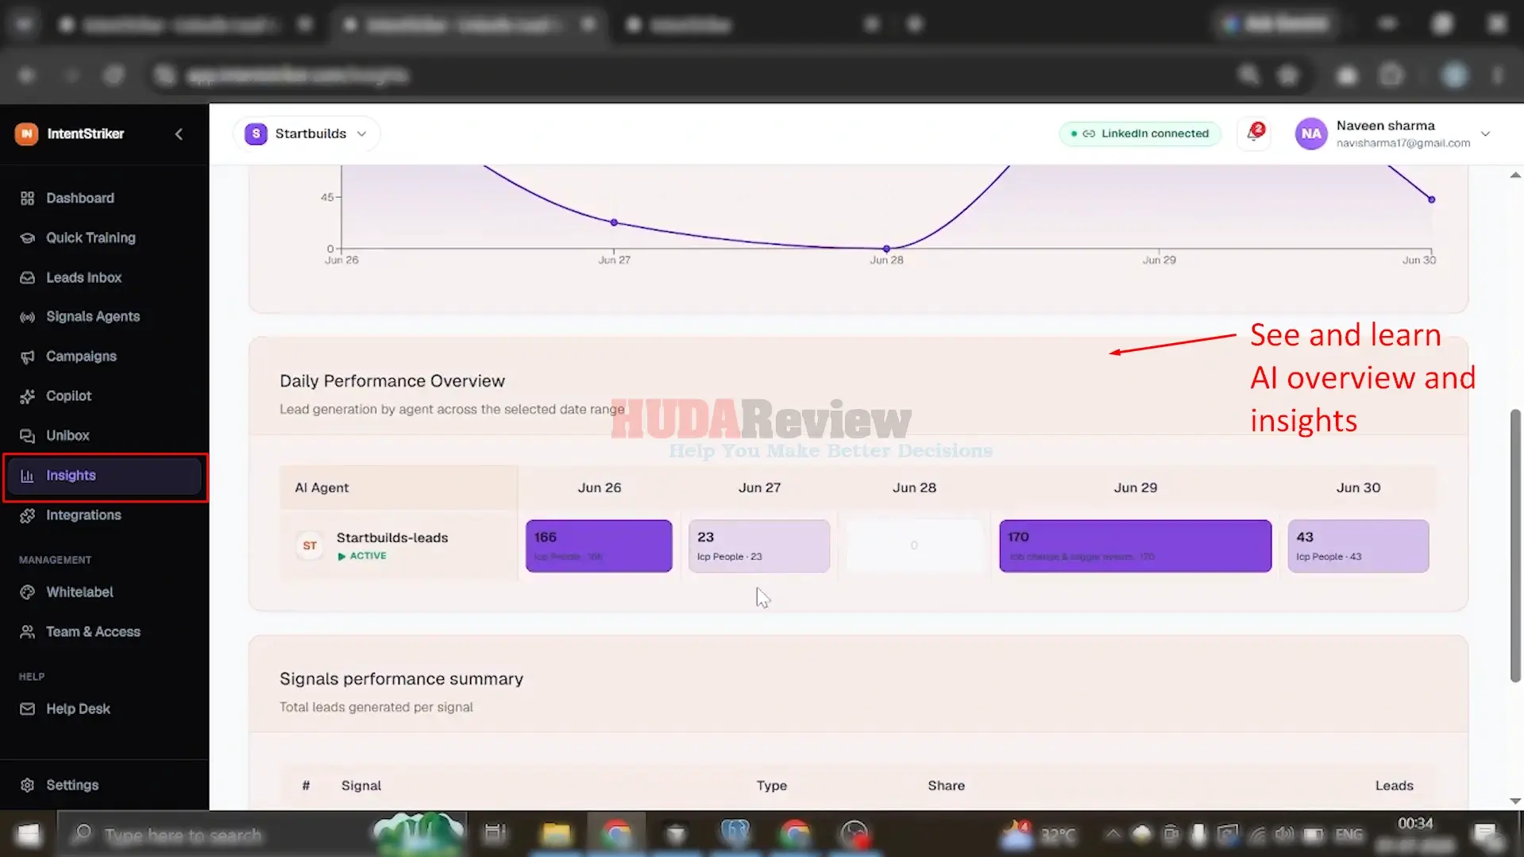Image resolution: width=1524 pixels, height=857 pixels.
Task: Collapse the sidebar with the chevron
Action: (x=179, y=133)
